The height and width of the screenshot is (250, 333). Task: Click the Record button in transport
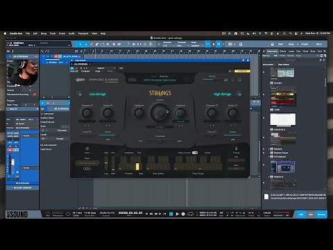click(x=183, y=214)
